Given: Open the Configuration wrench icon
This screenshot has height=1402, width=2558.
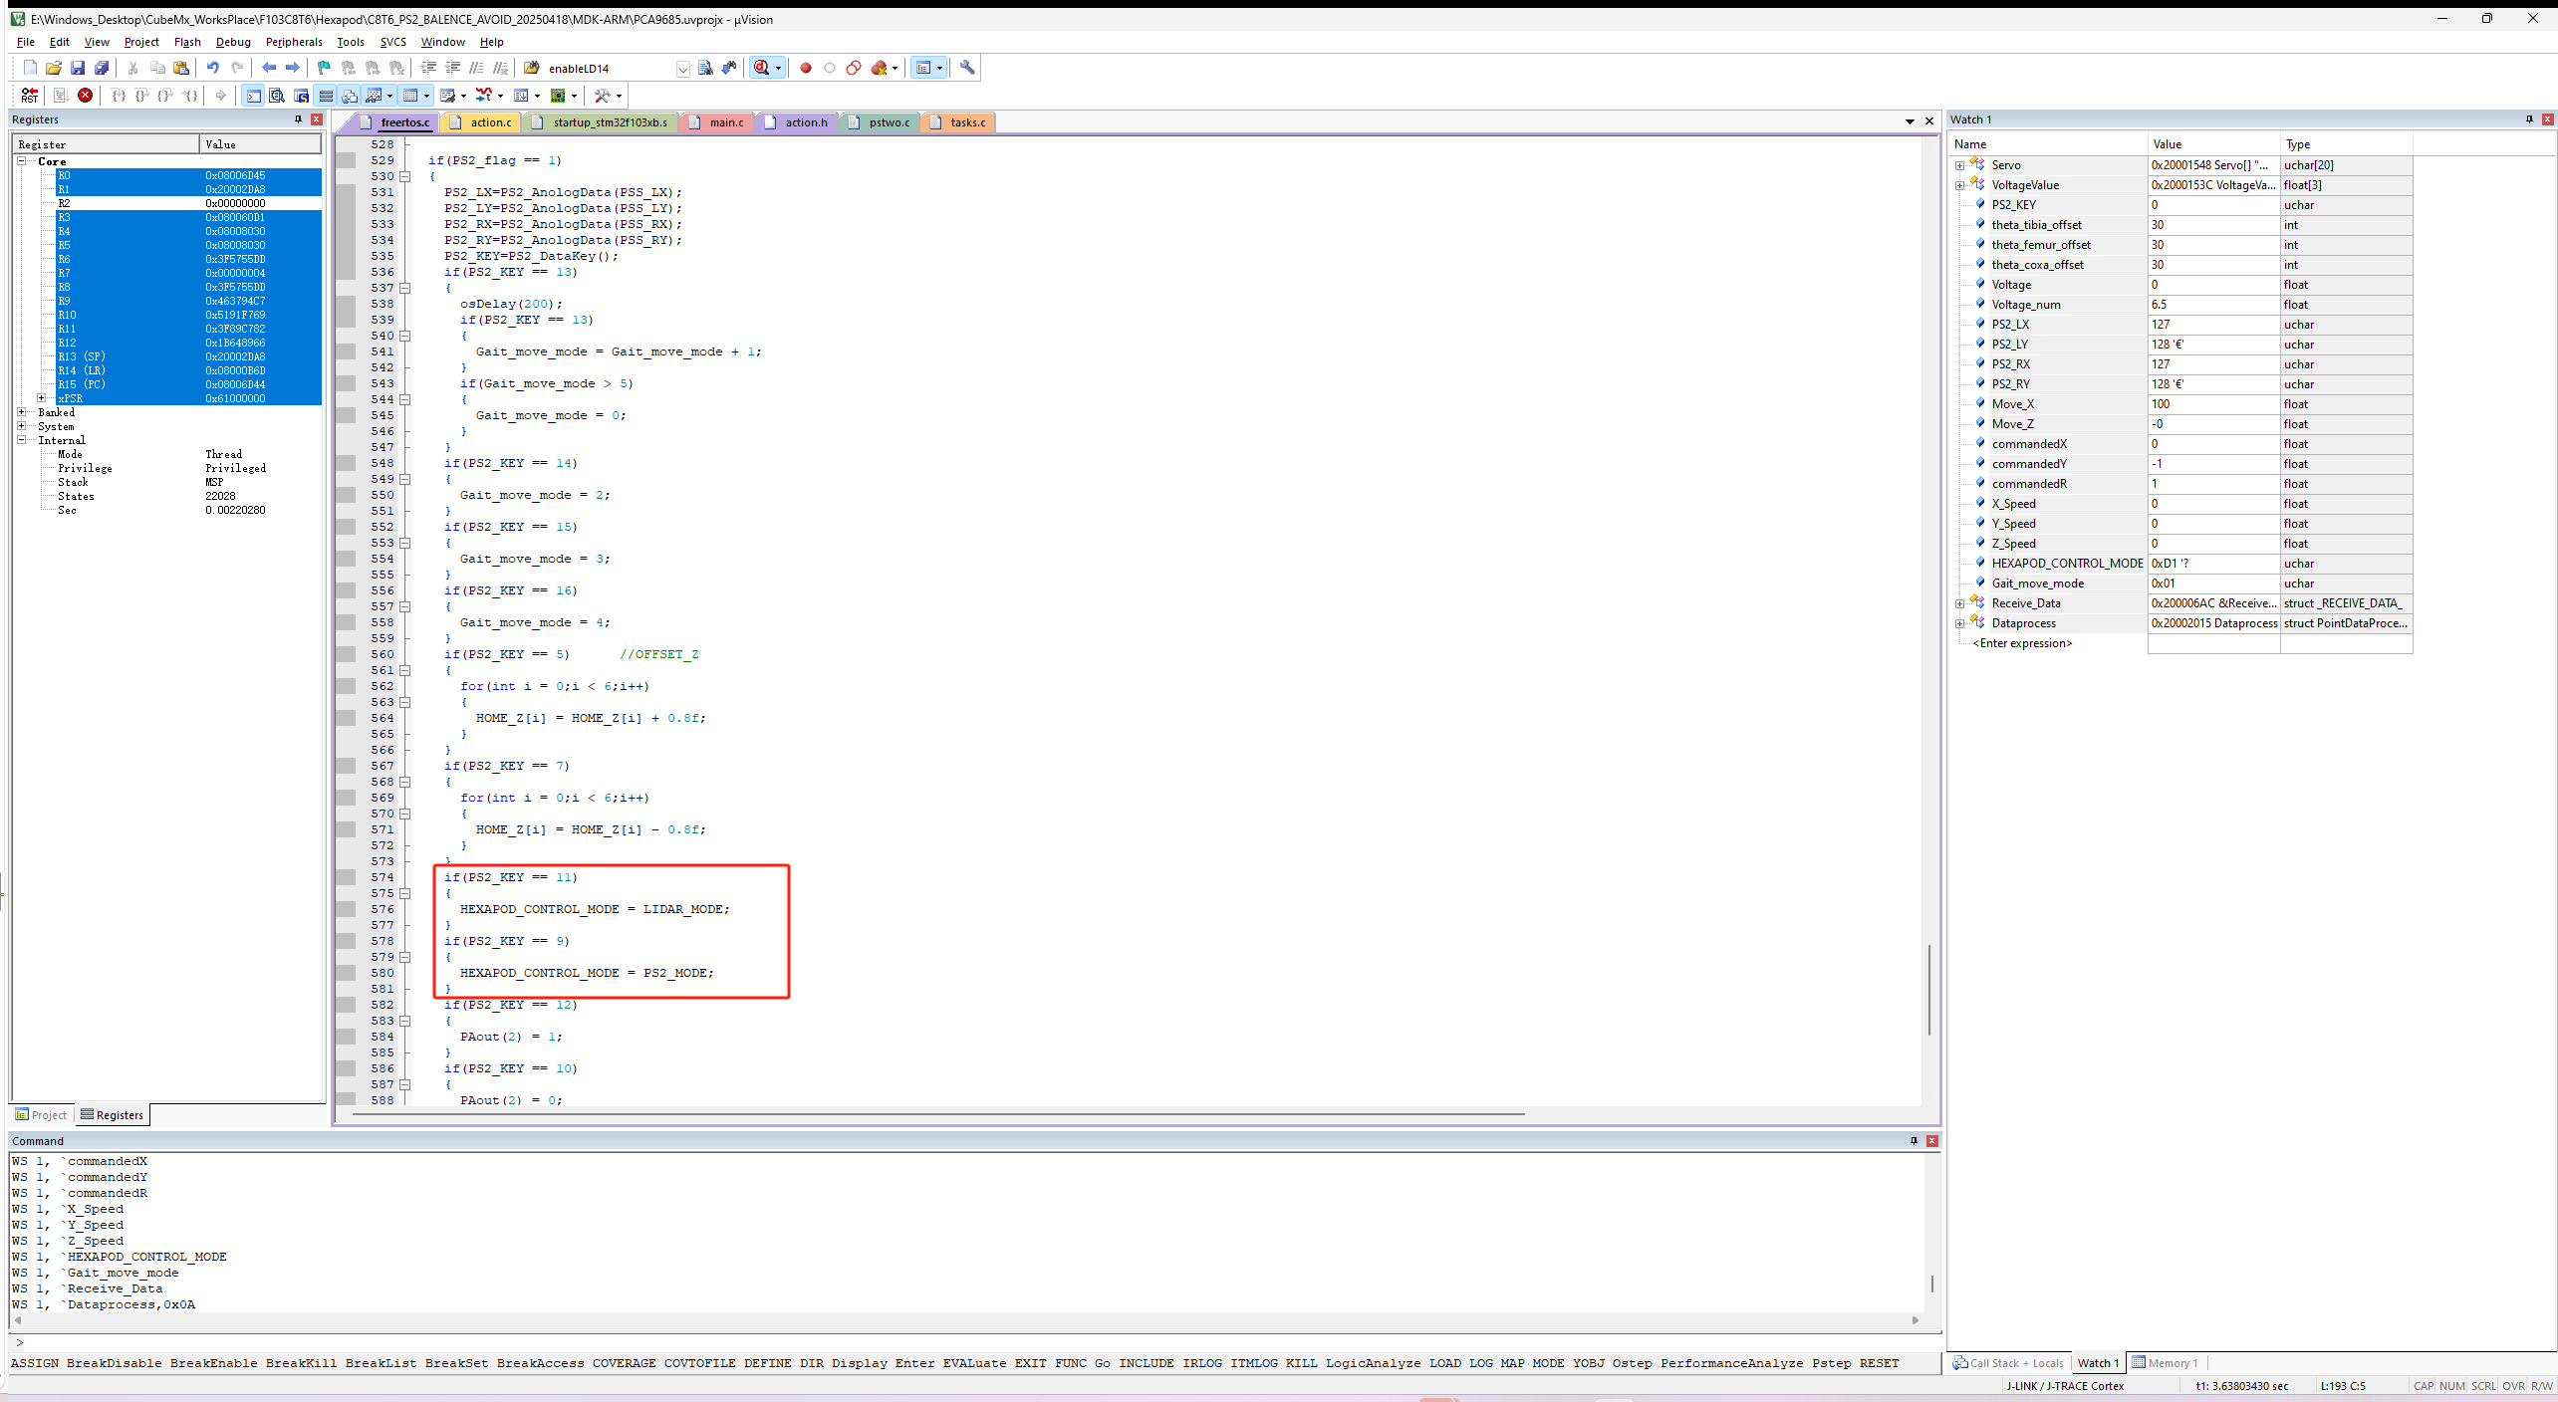Looking at the screenshot, I should tap(966, 68).
